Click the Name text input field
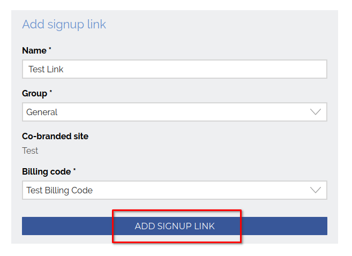The height and width of the screenshot is (256, 352). (x=174, y=69)
